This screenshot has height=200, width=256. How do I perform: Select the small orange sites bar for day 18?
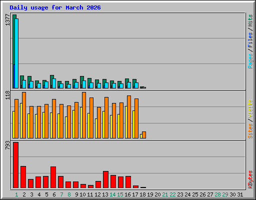[x=144, y=135]
